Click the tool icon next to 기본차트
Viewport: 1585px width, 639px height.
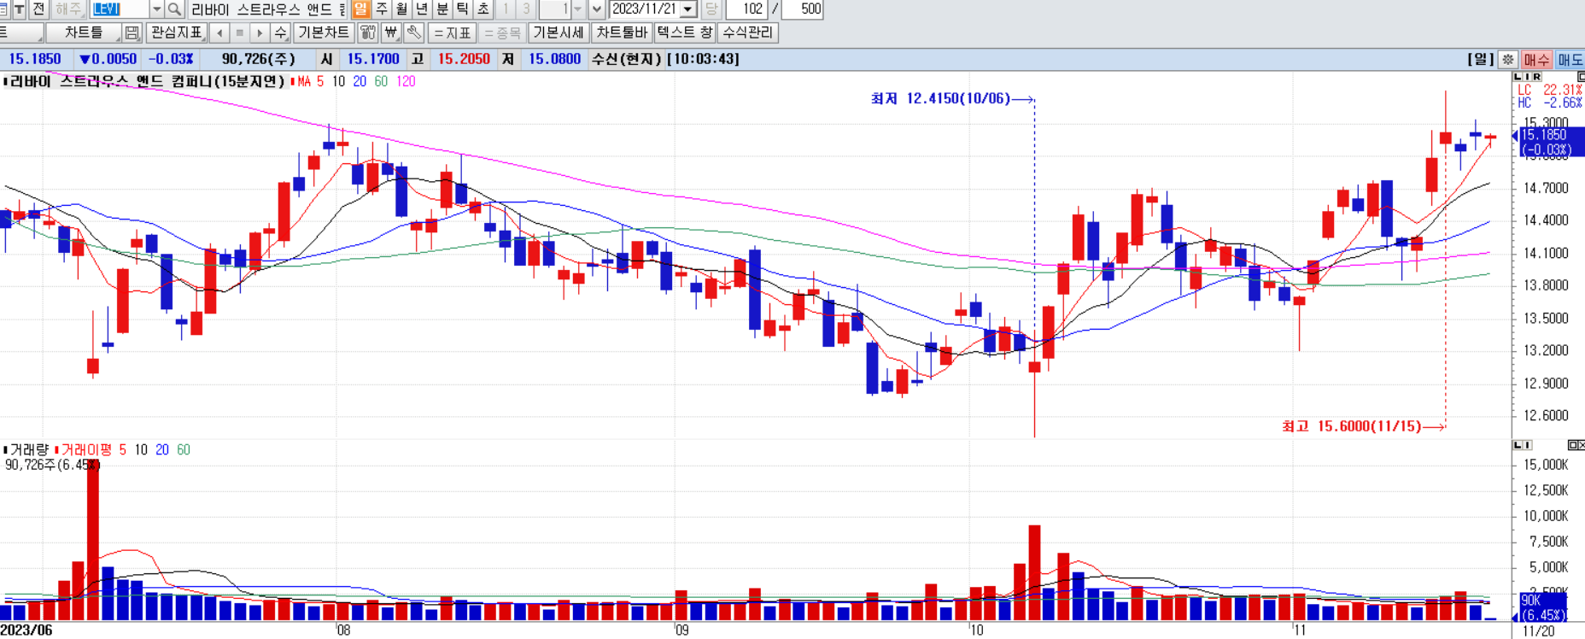click(368, 32)
